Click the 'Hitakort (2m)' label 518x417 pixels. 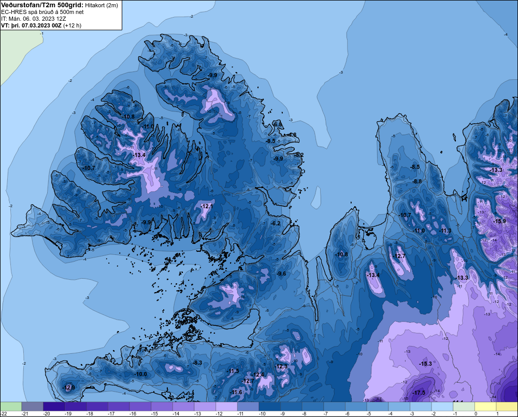(102, 5)
